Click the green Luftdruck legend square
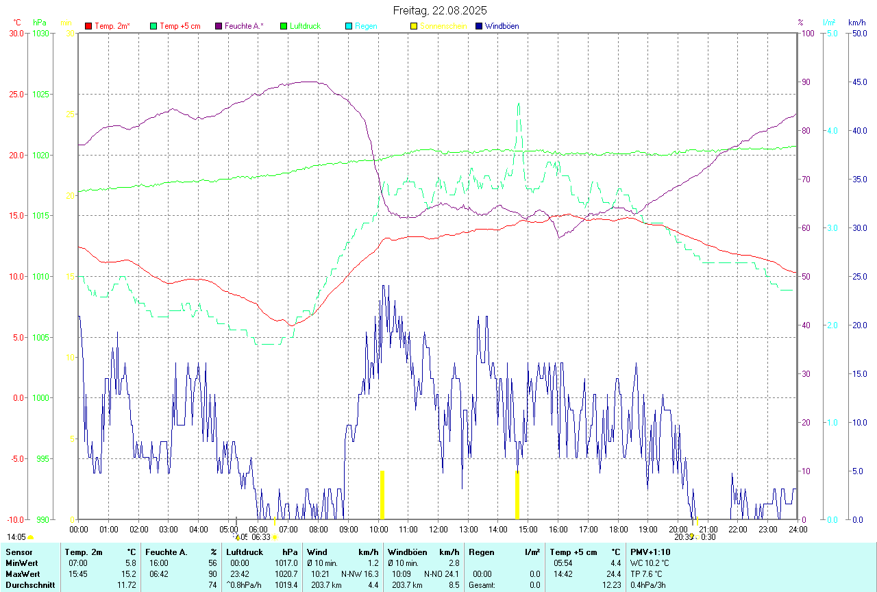Viewport: 877px width, 592px height. pos(284,26)
